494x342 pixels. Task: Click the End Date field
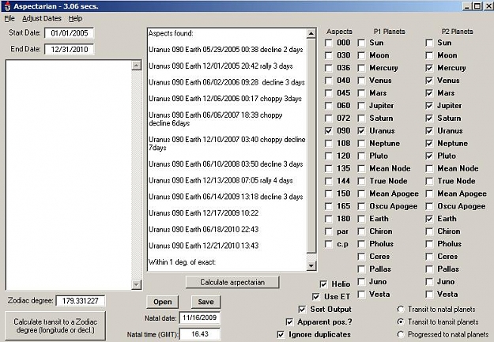70,49
